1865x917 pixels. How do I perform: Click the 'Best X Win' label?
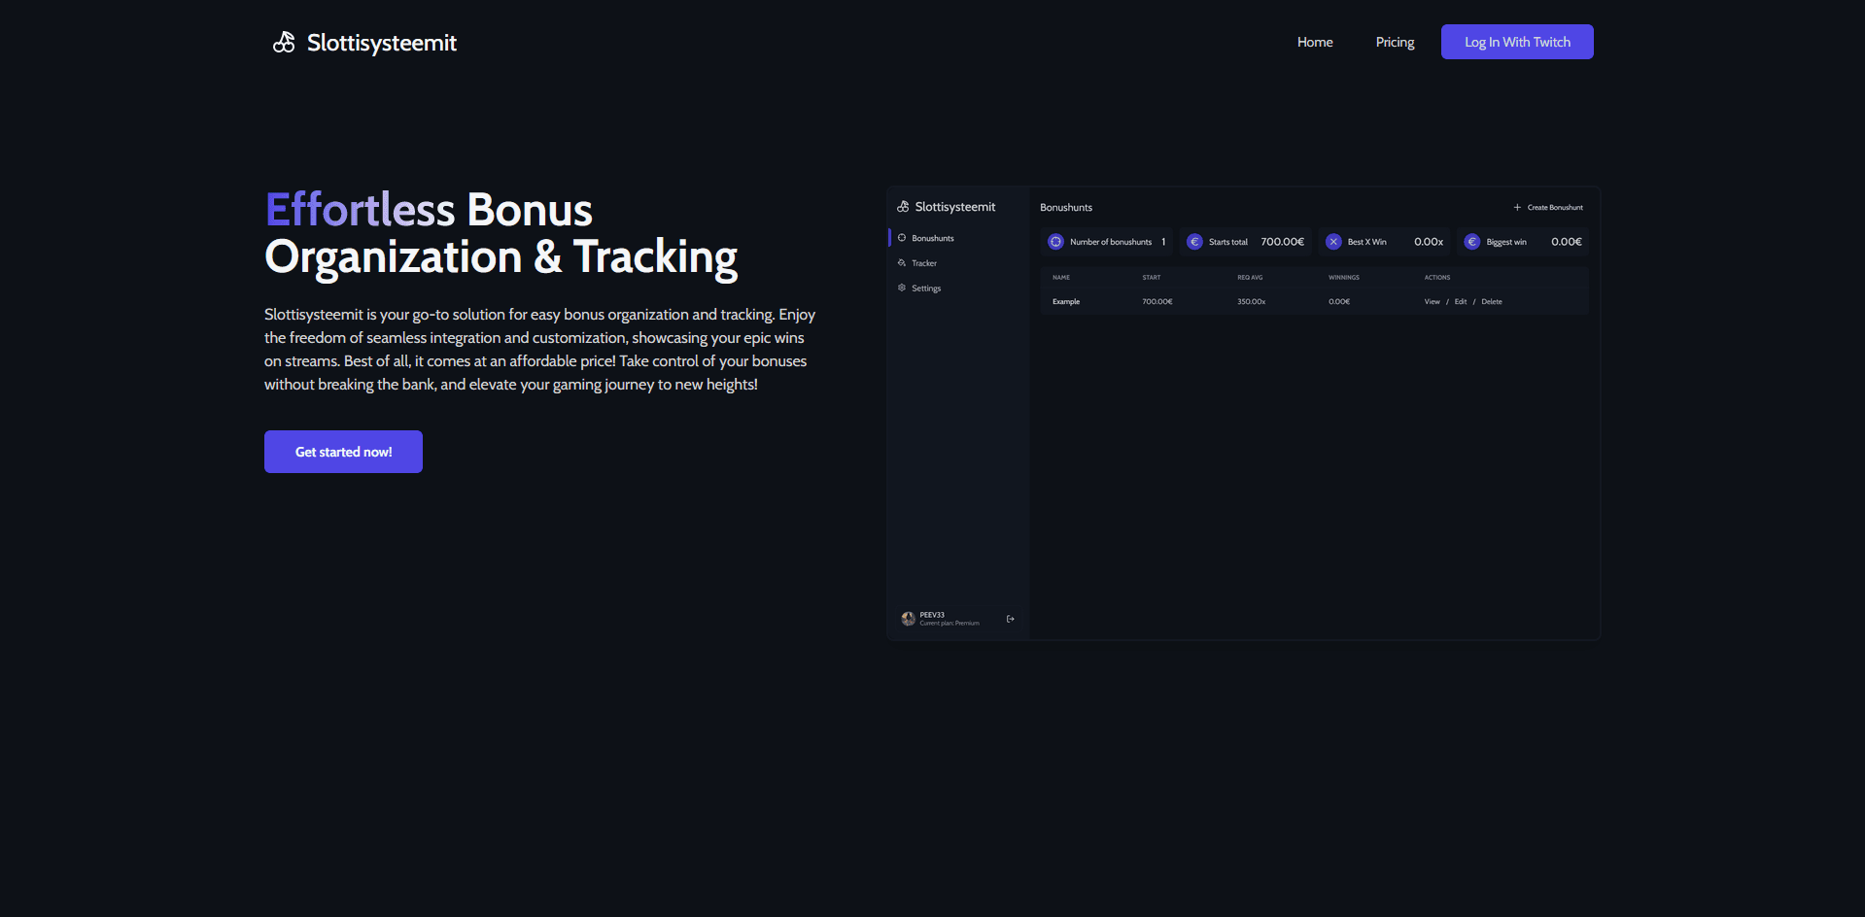[x=1367, y=242]
